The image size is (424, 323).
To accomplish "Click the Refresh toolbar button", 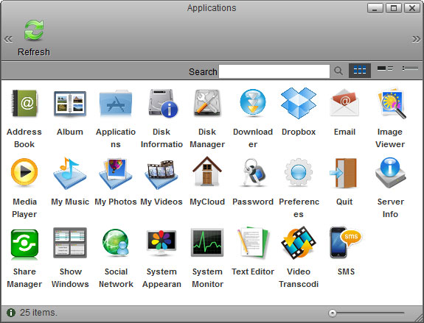I will coord(34,38).
